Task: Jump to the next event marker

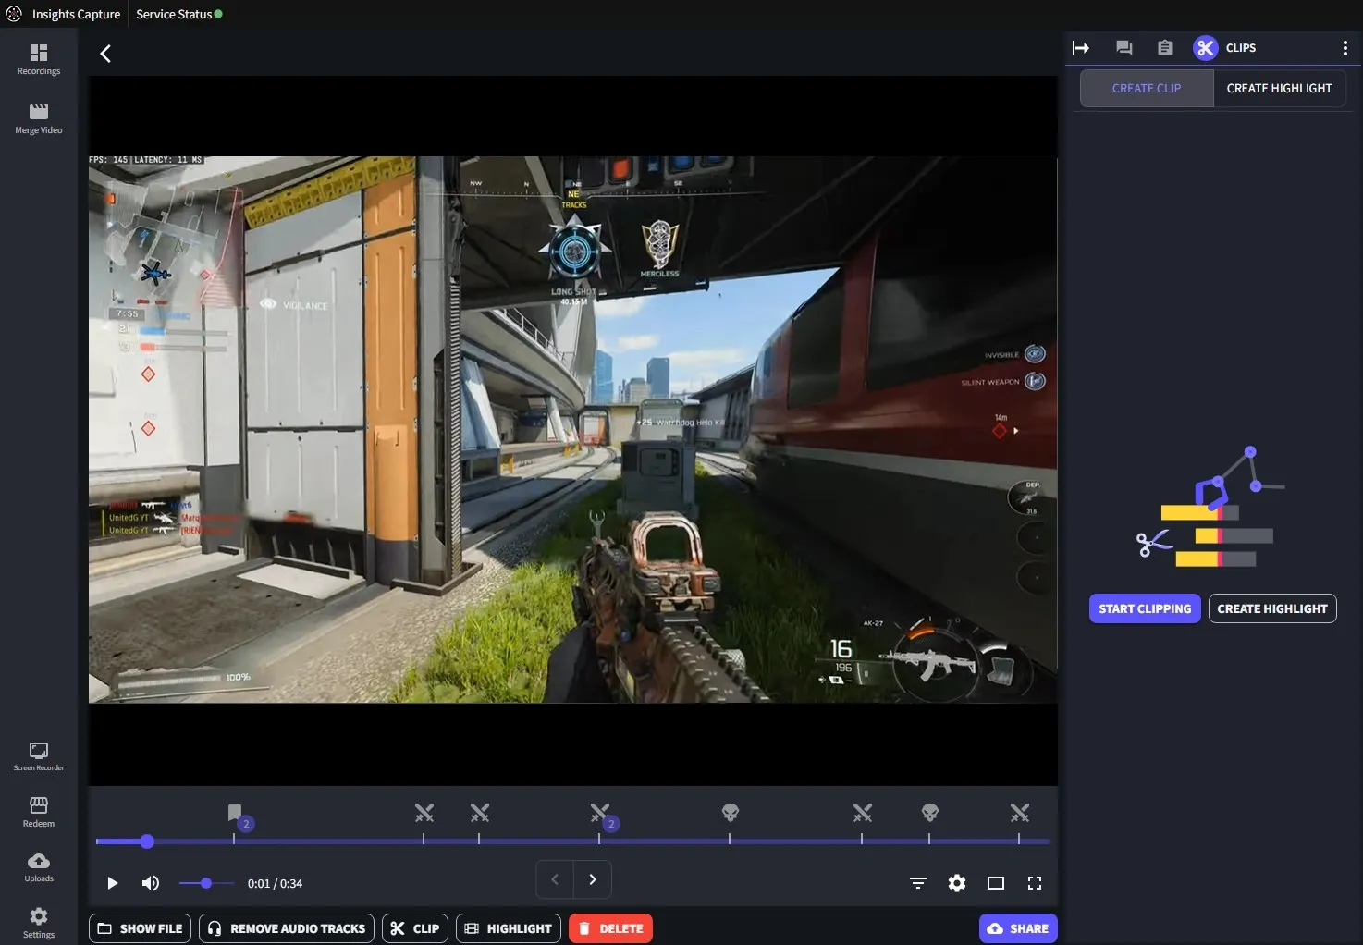Action: point(593,879)
